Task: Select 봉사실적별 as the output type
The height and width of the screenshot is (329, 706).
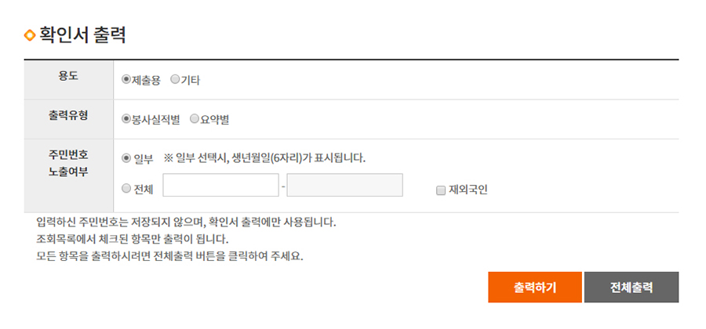Action: 126,119
